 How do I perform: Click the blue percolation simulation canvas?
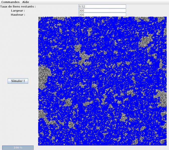102,81
